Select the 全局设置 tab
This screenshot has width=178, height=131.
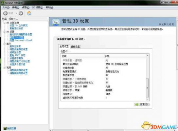click(64, 47)
